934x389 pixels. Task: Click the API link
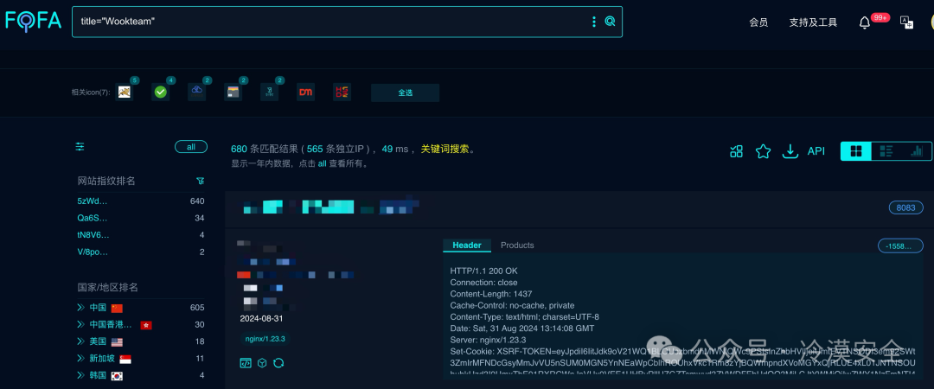point(816,151)
